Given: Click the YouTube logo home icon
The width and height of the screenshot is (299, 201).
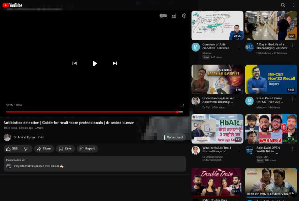Looking at the screenshot, I should (13, 5).
